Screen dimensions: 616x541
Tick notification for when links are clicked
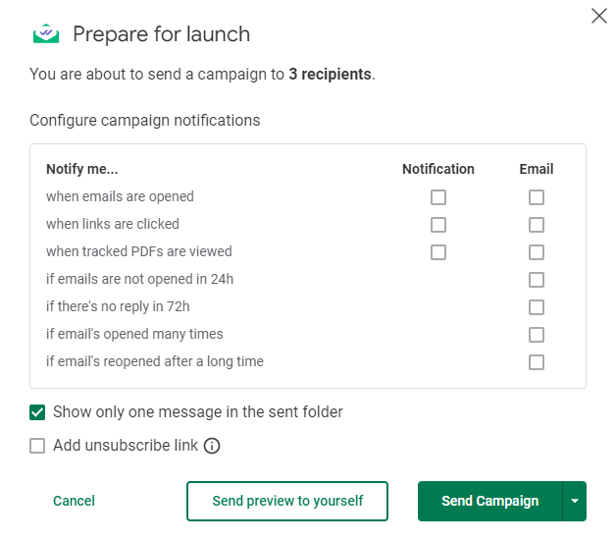point(438,225)
